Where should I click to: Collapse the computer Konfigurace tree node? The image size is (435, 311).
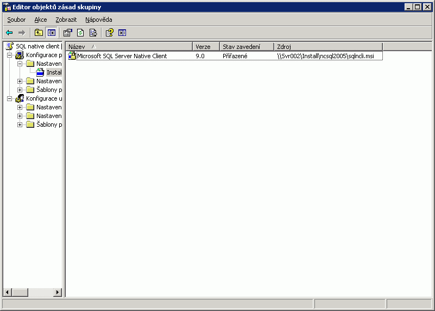pos(10,55)
